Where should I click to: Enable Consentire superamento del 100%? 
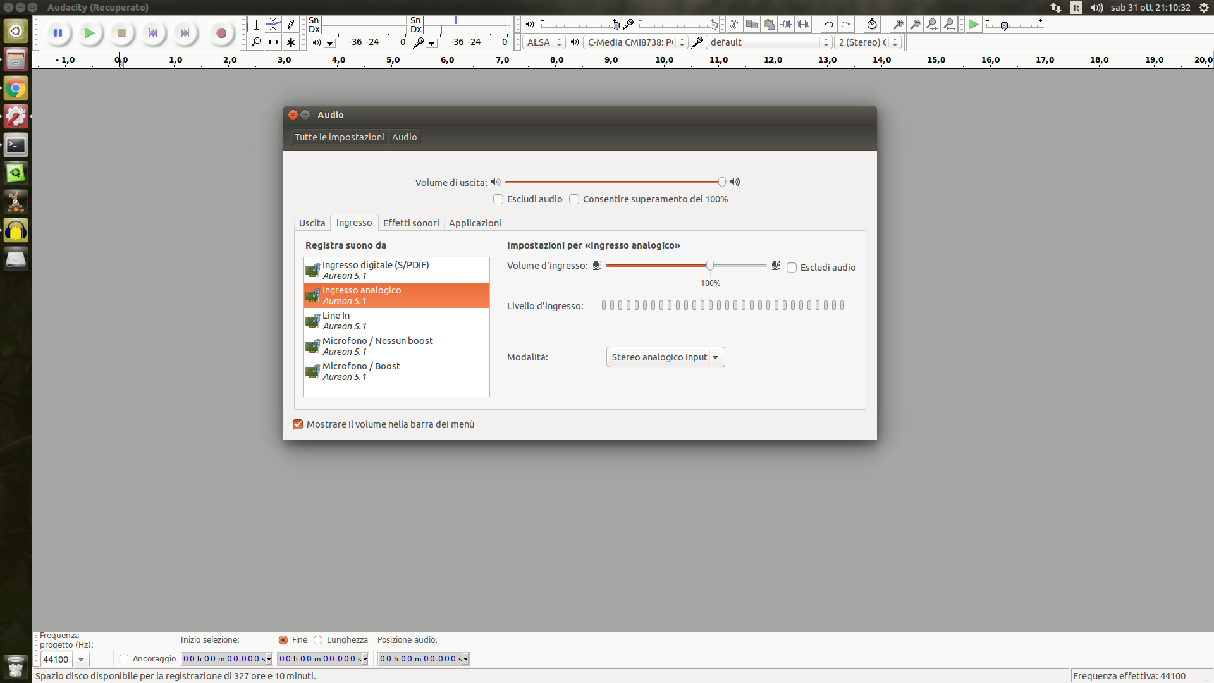click(574, 199)
